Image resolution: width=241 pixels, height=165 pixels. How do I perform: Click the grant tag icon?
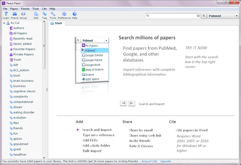point(11,149)
